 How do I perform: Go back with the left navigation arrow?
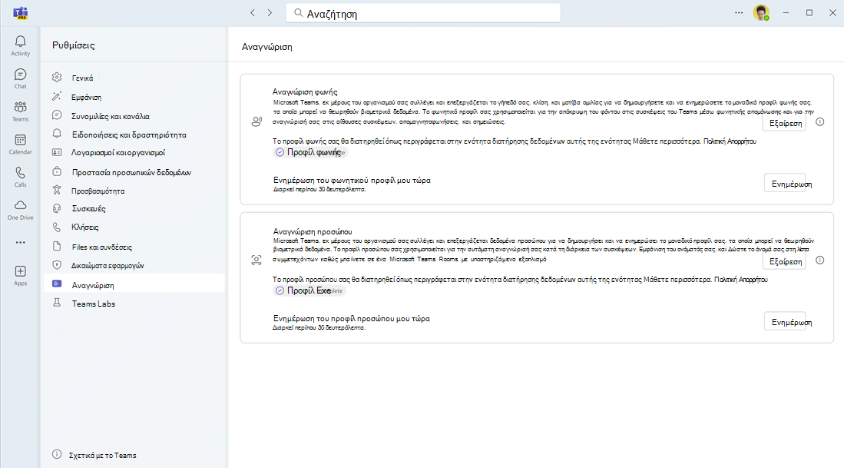point(253,13)
